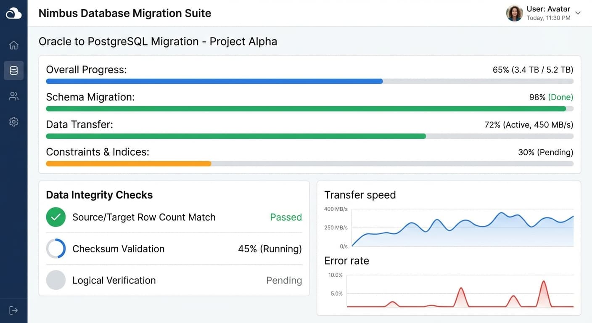Click the "Oracle to PostgreSQL Migration - Project Alpha" heading
The width and height of the screenshot is (592, 323).
click(158, 41)
